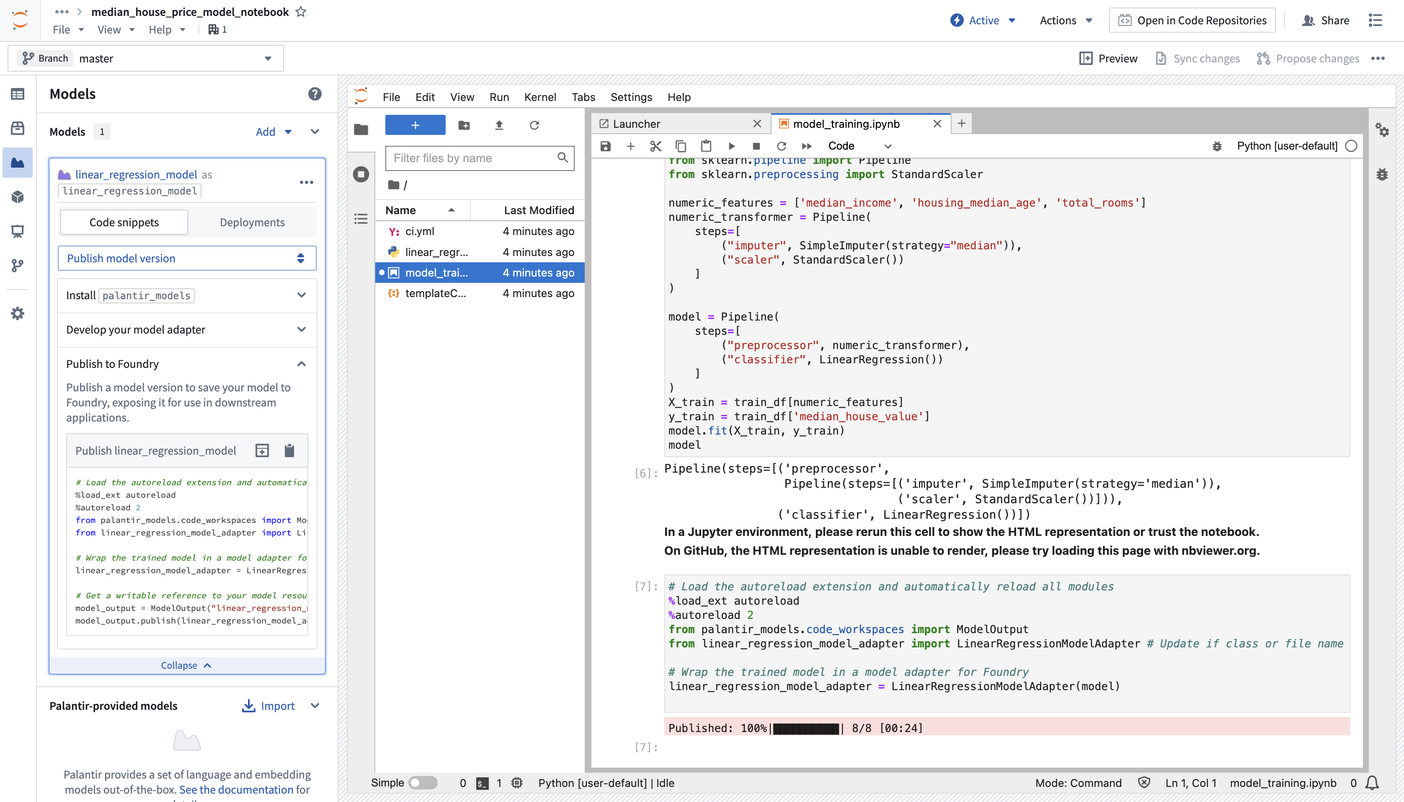The width and height of the screenshot is (1404, 802).
Task: Interrupt the kernel with stop icon
Action: point(756,146)
